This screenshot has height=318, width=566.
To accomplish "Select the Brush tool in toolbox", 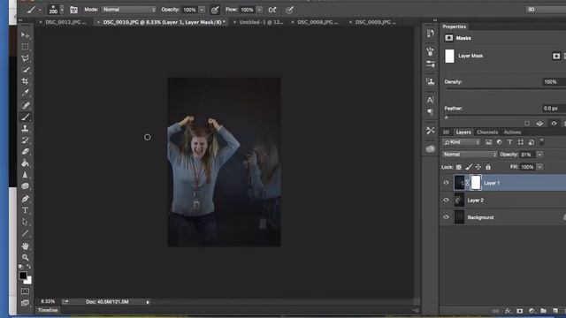I will (x=25, y=117).
